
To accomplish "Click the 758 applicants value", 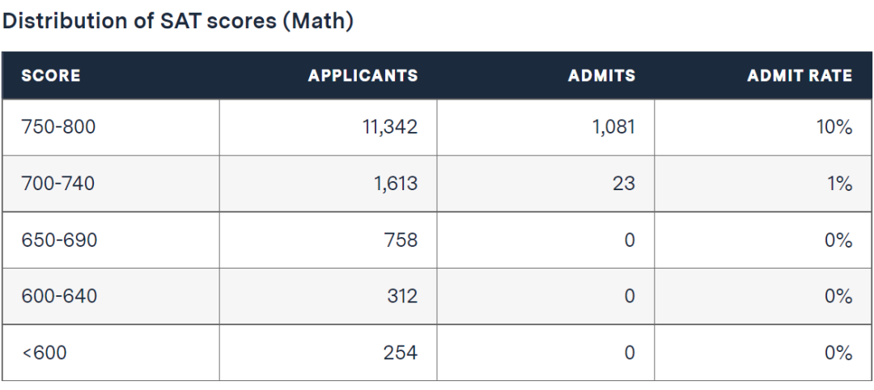I will pos(401,240).
